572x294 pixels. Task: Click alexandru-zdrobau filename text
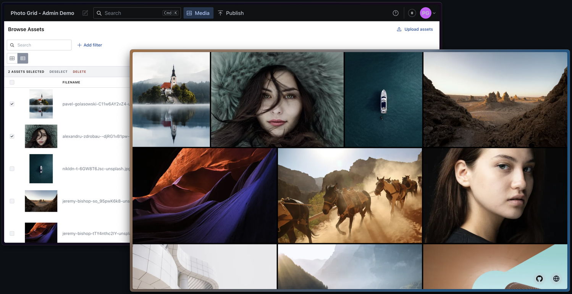96,136
